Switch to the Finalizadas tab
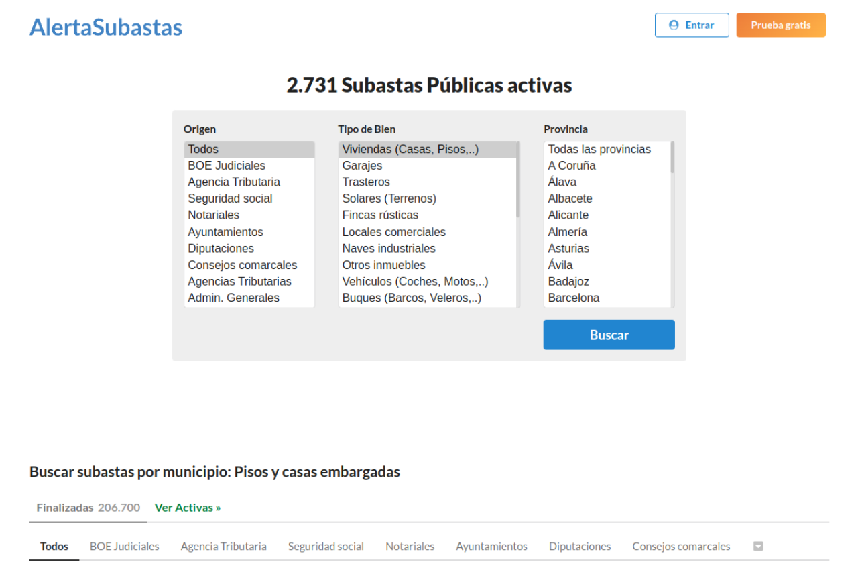The image size is (858, 572). 88,508
